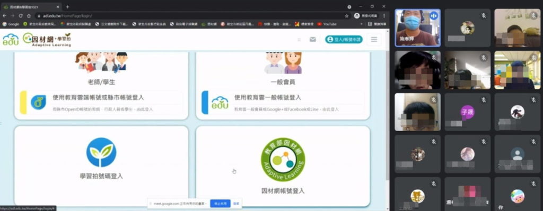Click the 子晟 purple avatar tile
The image size is (543, 211).
pyautogui.click(x=467, y=112)
